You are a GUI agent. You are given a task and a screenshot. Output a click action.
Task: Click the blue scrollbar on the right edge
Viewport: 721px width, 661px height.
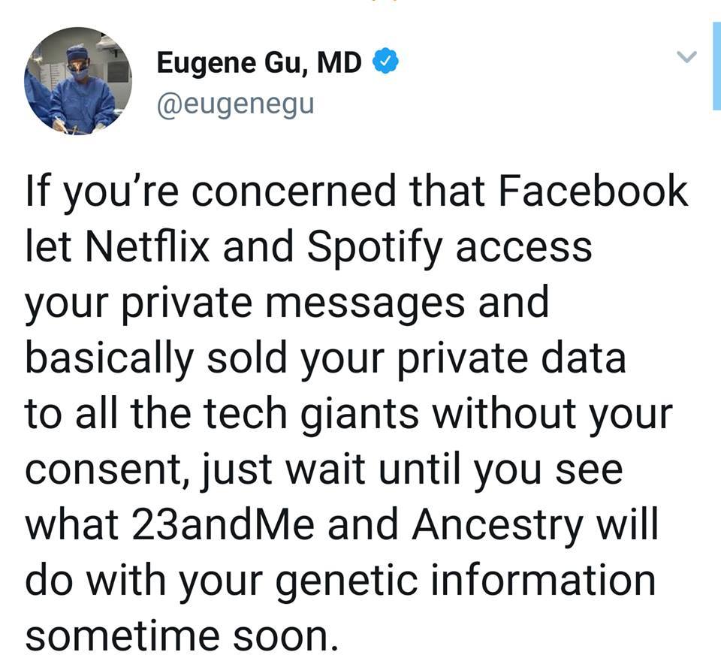(716, 66)
